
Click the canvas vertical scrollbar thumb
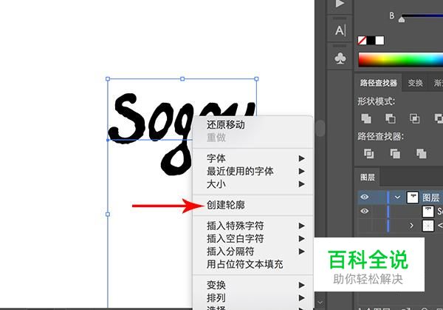[x=320, y=129]
